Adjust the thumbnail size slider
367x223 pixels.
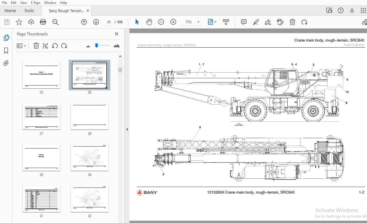coord(96,45)
